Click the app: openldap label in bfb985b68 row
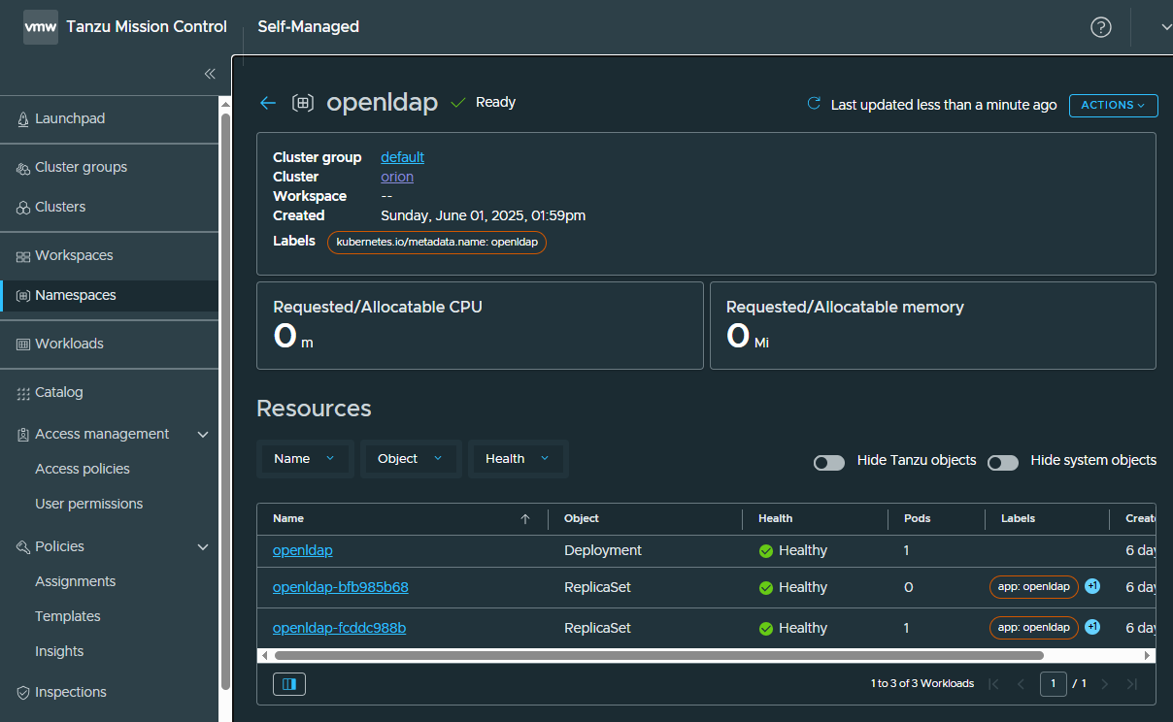This screenshot has height=722, width=1173. click(x=1034, y=586)
